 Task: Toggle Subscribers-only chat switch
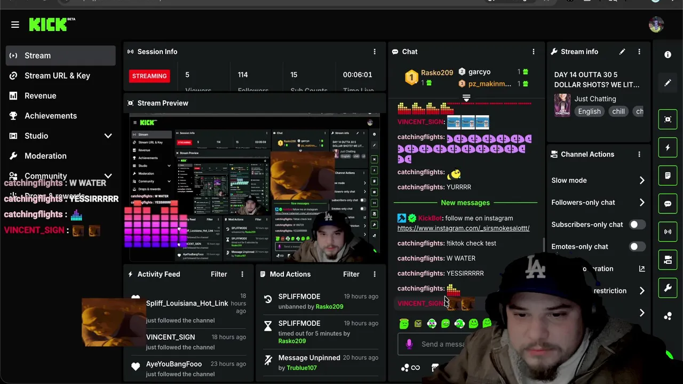[x=637, y=225]
